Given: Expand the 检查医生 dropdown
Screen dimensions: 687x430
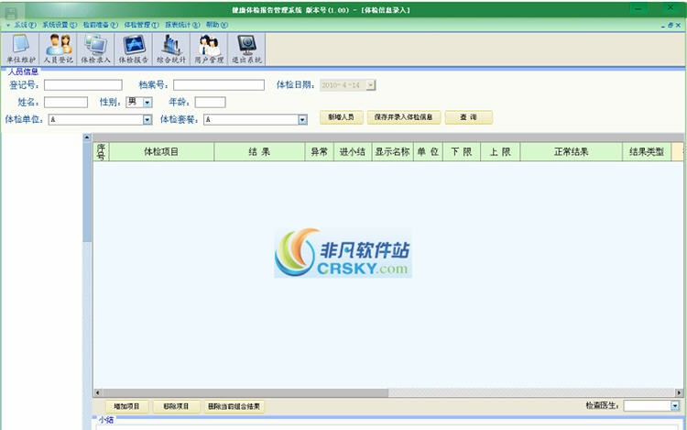Looking at the screenshot, I should (675, 406).
